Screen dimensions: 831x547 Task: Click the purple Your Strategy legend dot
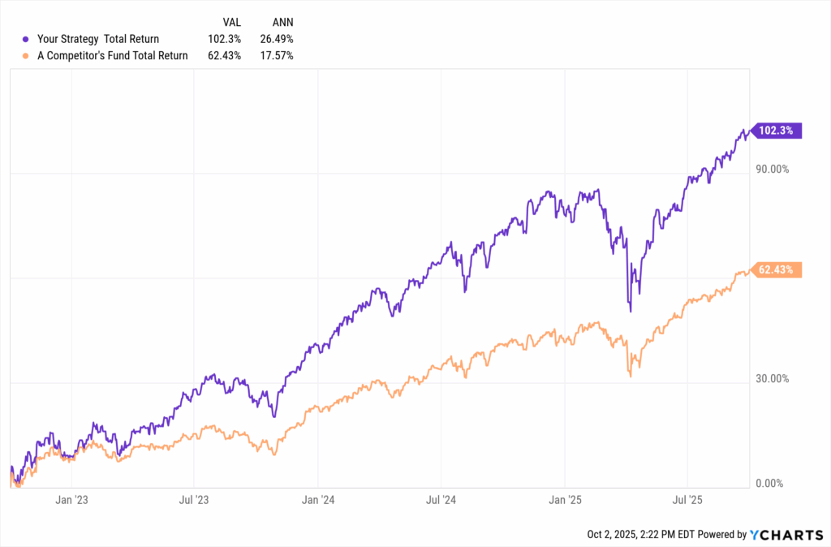pos(27,38)
